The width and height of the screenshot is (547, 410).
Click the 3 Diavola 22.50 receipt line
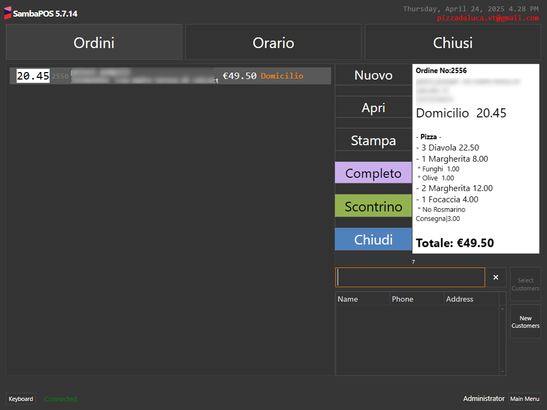448,147
